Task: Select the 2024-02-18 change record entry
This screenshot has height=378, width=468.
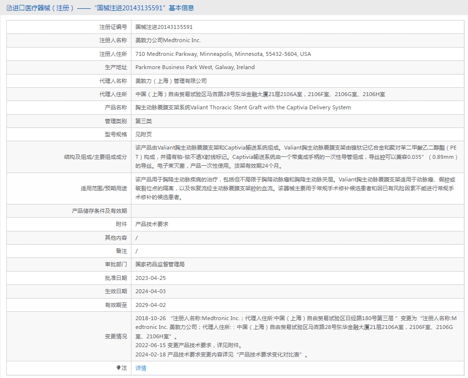Action: 222,355
